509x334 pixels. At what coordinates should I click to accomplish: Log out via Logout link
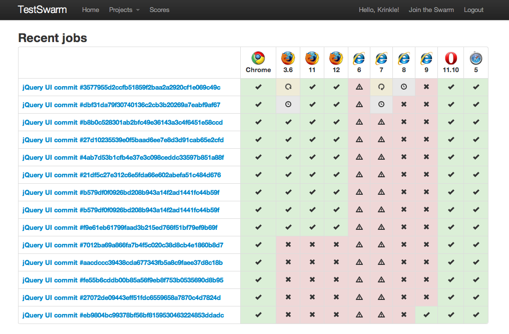coord(473,10)
